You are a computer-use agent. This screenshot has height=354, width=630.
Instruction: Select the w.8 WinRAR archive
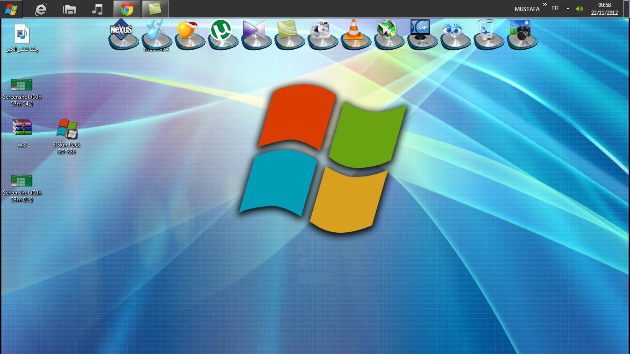22,133
